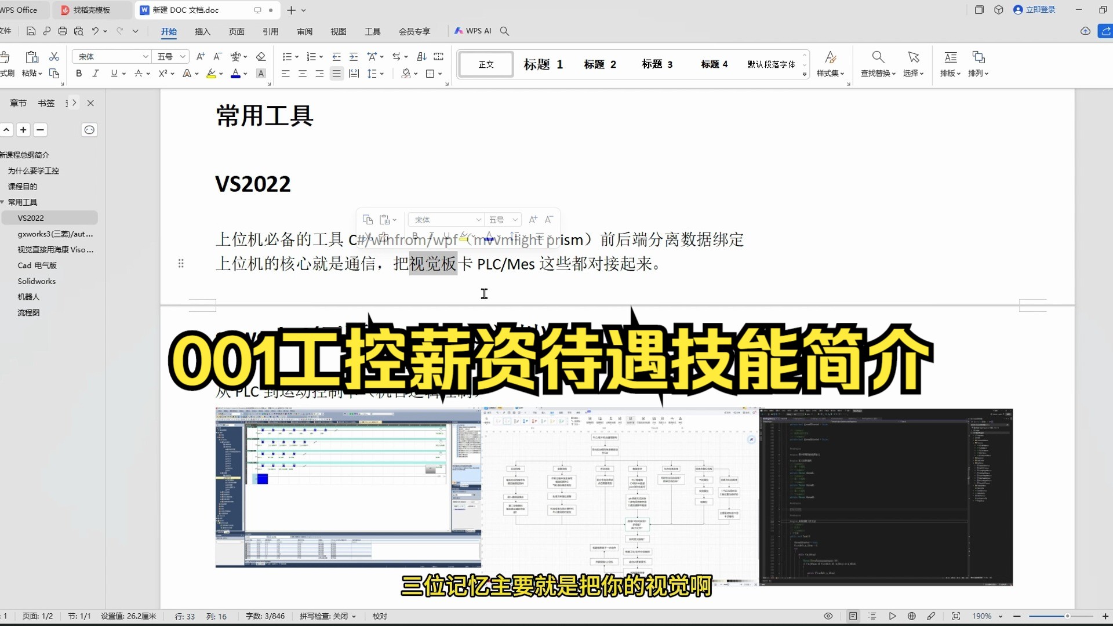Screen dimensions: 1113x626
Task: Click the highlight color yellow swatch
Action: (x=211, y=74)
